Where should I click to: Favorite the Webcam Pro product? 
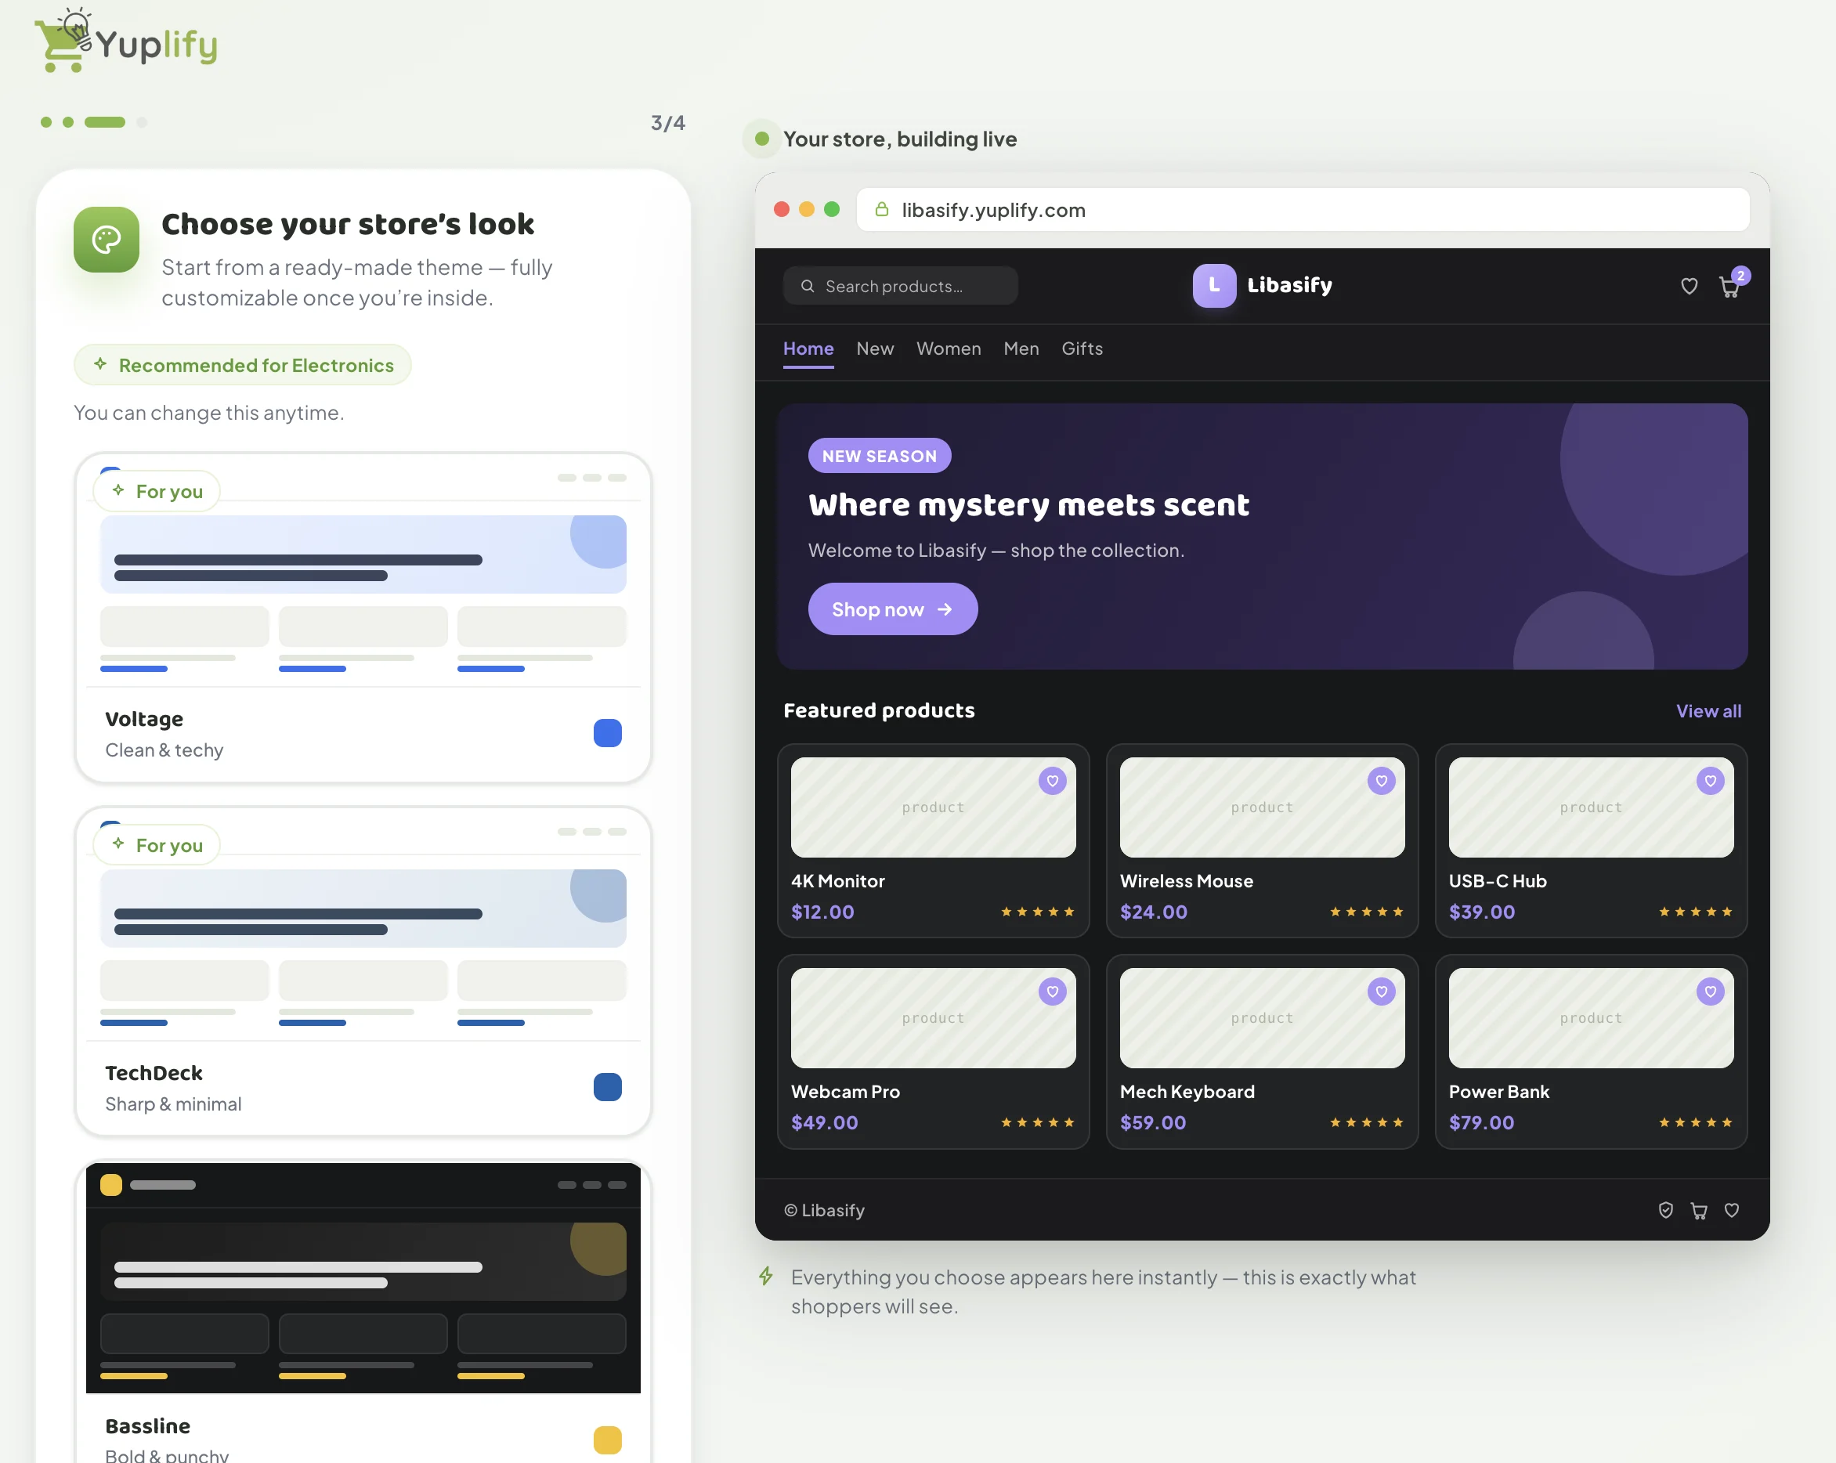(x=1052, y=992)
